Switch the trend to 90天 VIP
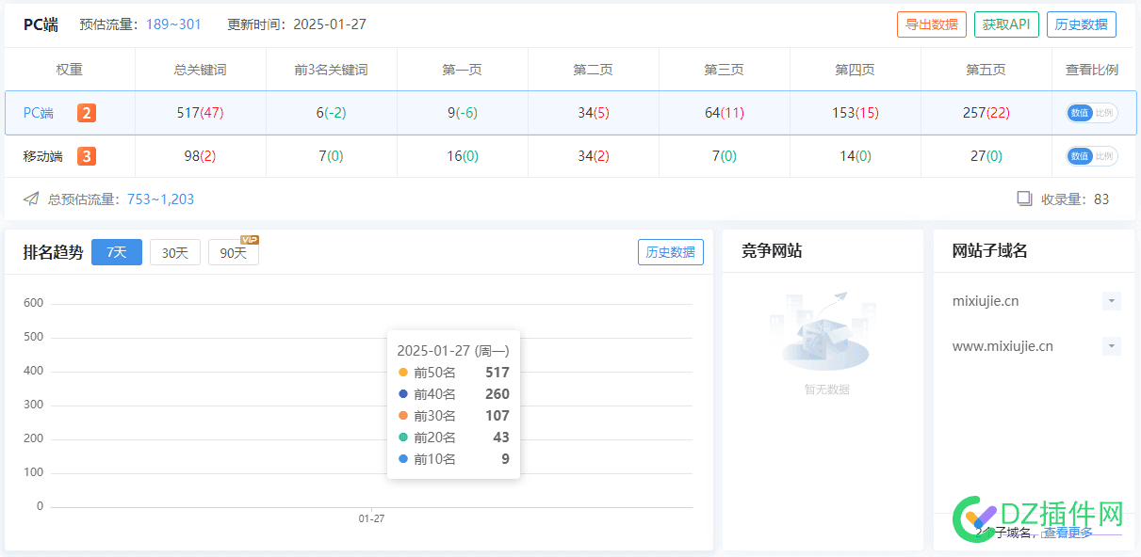Screen dimensions: 1141x557 [234, 252]
